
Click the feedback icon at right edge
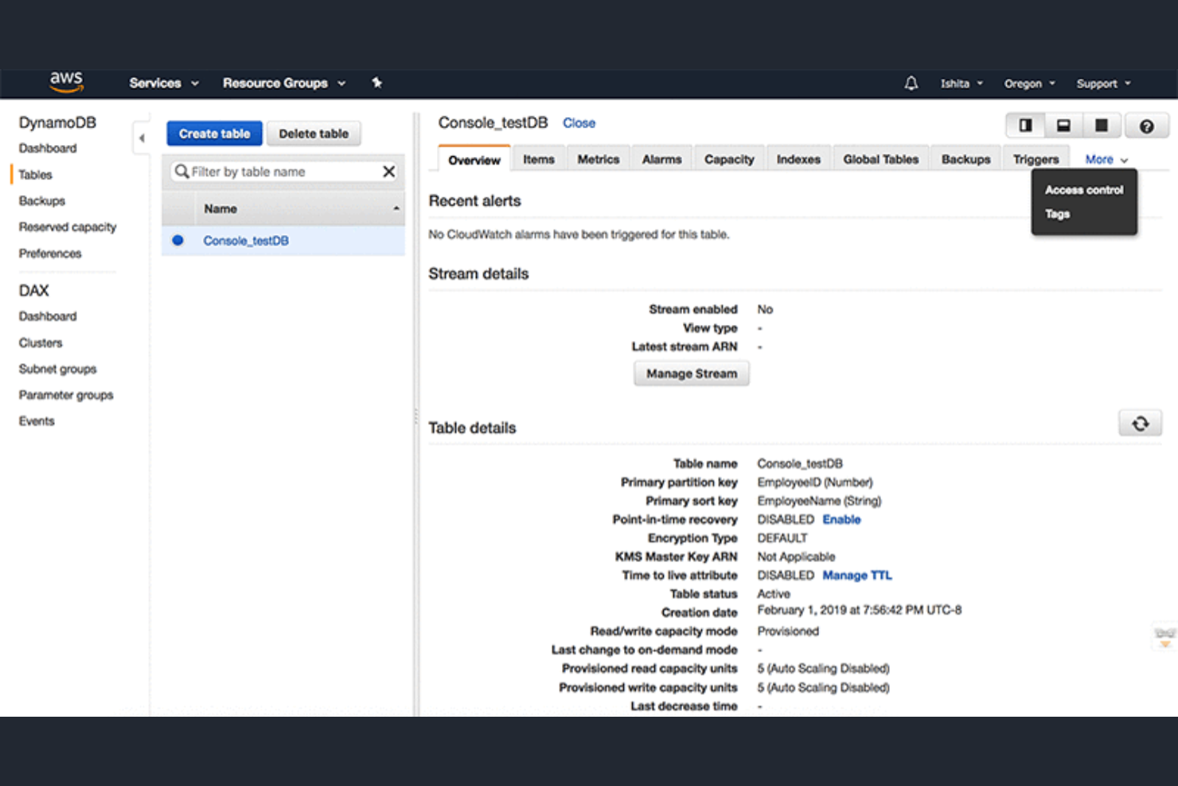coord(1165,636)
